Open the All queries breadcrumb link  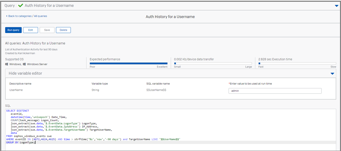pyautogui.click(x=40, y=16)
